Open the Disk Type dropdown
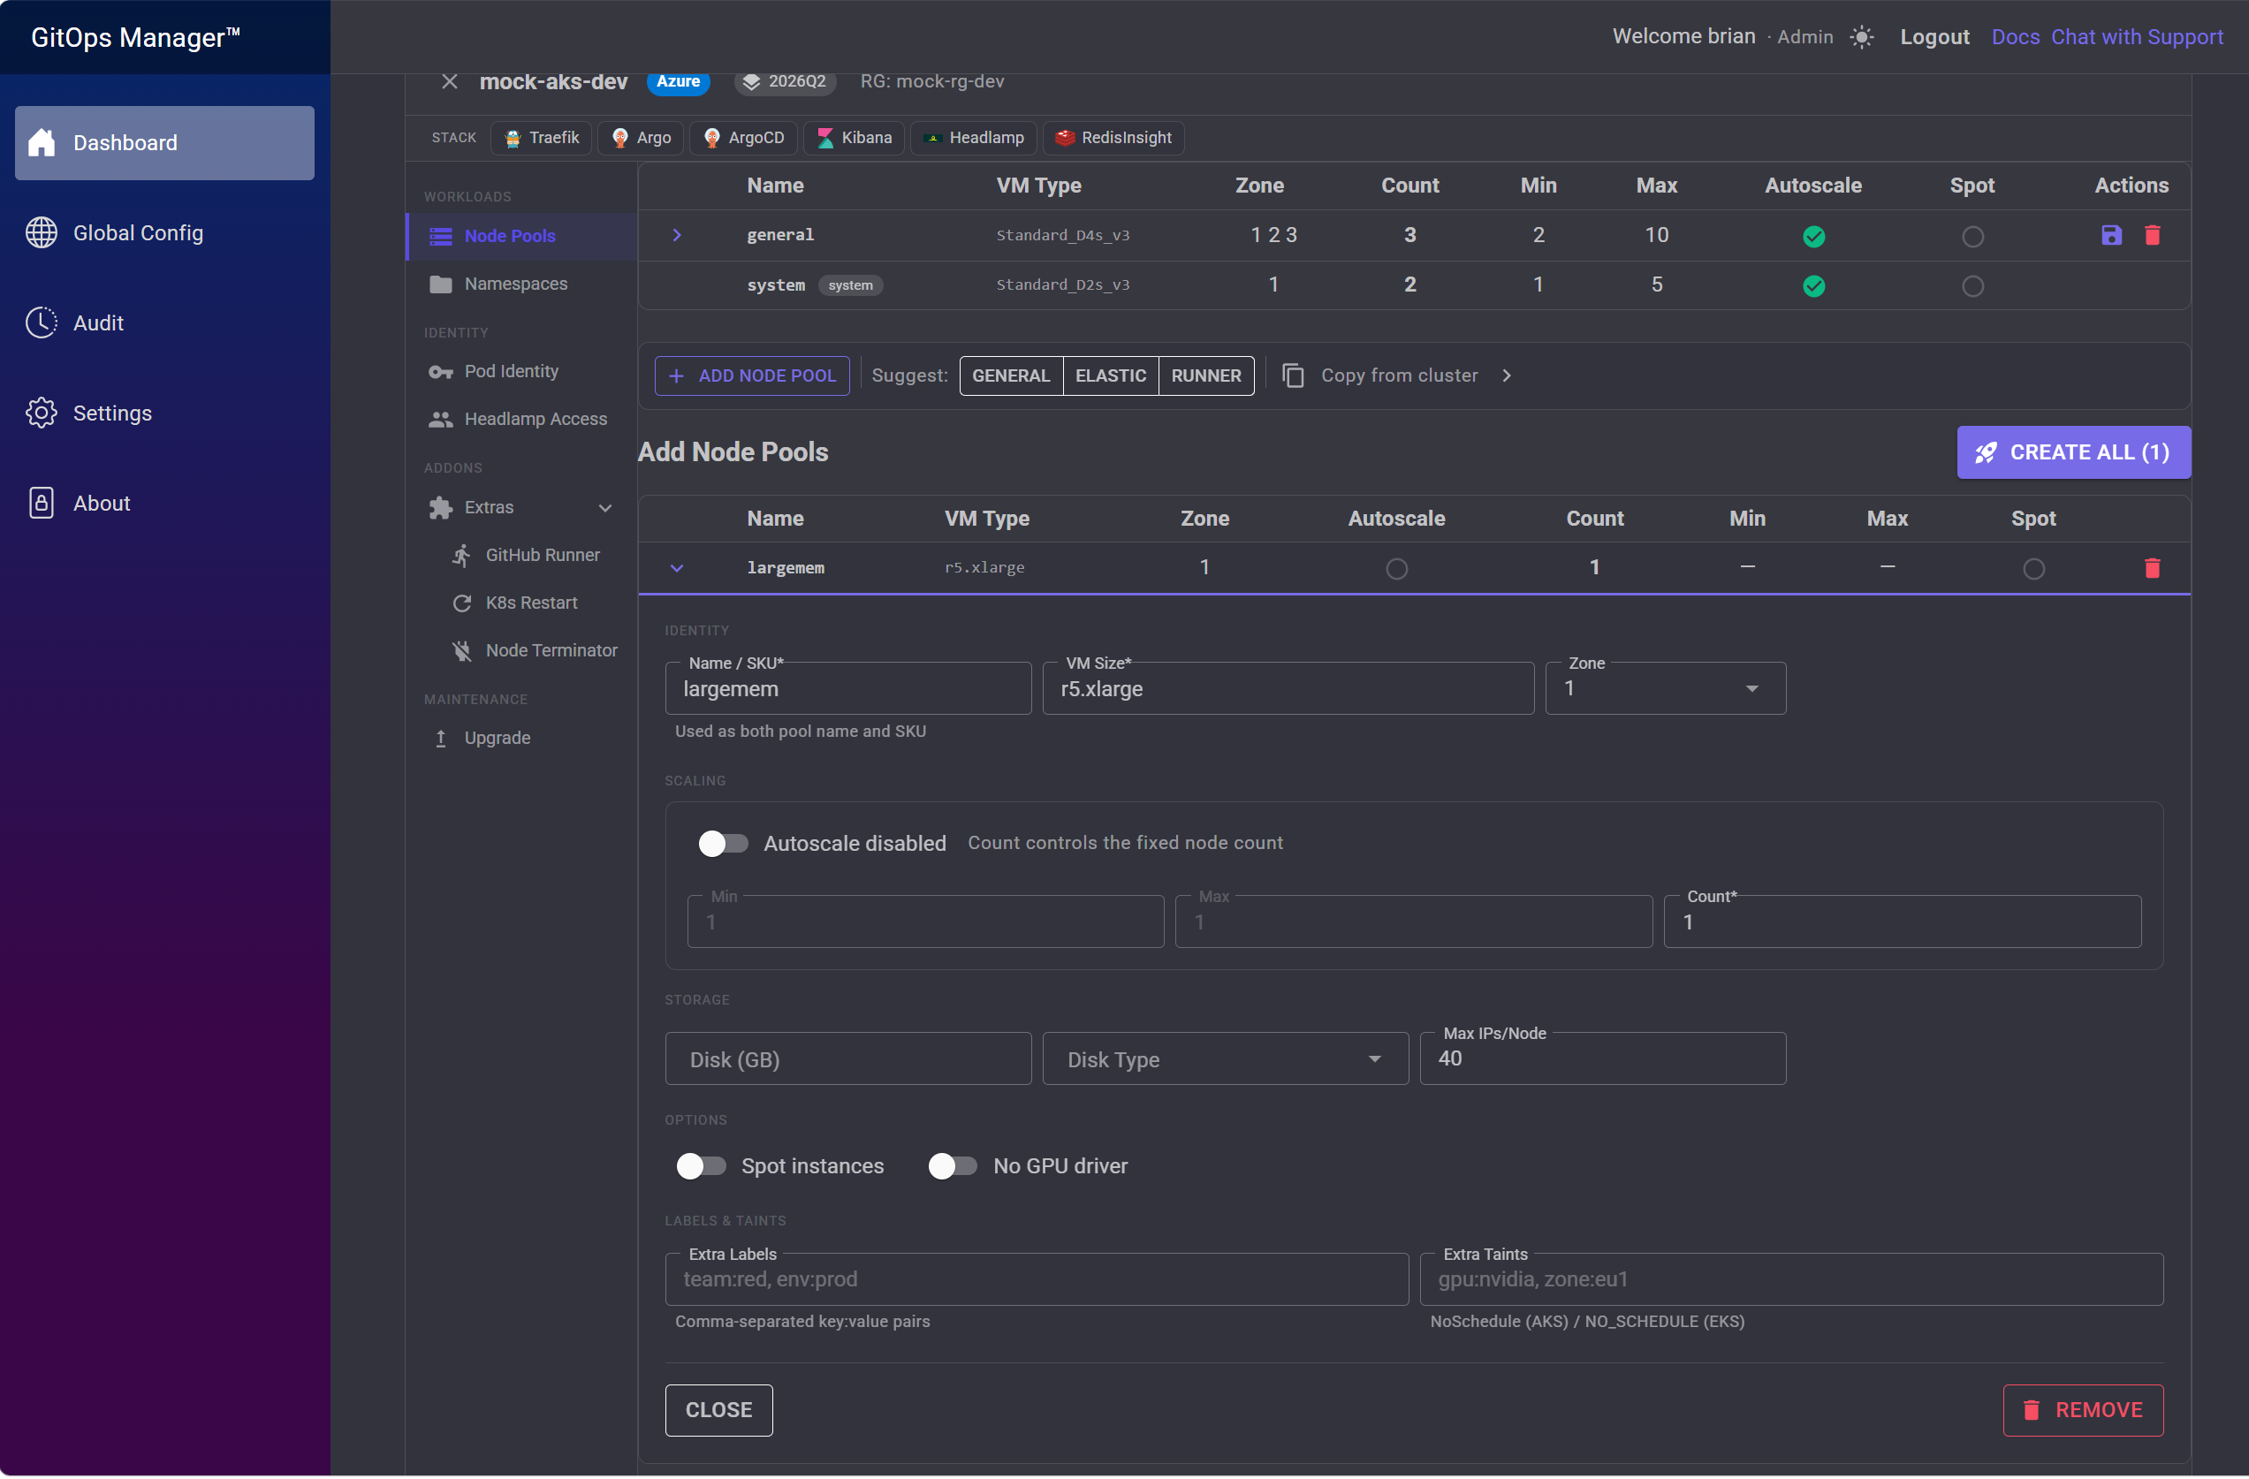The width and height of the screenshot is (2249, 1479). [1226, 1059]
